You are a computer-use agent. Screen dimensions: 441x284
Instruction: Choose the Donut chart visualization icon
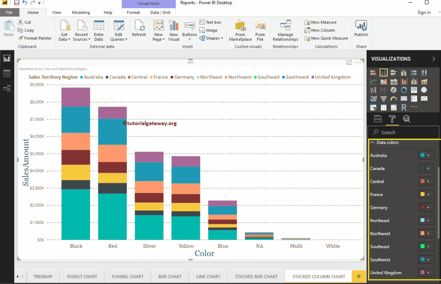pos(404,90)
